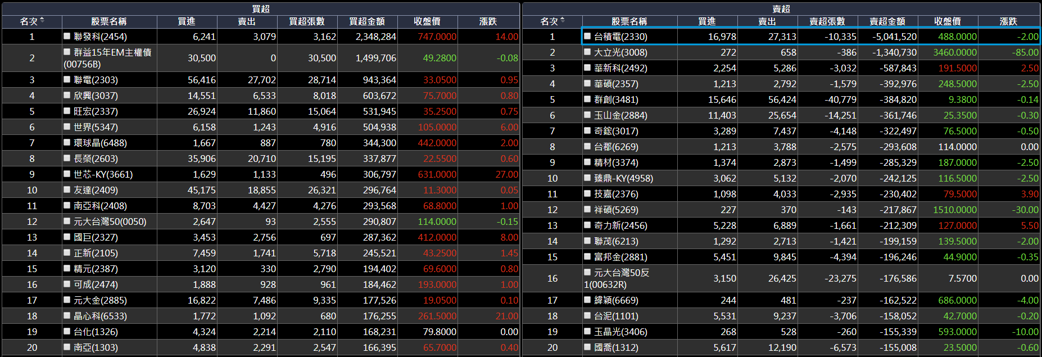Open stock name 技嘉(2376)
This screenshot has width=1042, height=357.
tap(616, 194)
